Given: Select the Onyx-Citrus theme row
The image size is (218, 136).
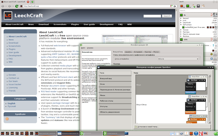Looking at the screenshot, I should point(172,105).
